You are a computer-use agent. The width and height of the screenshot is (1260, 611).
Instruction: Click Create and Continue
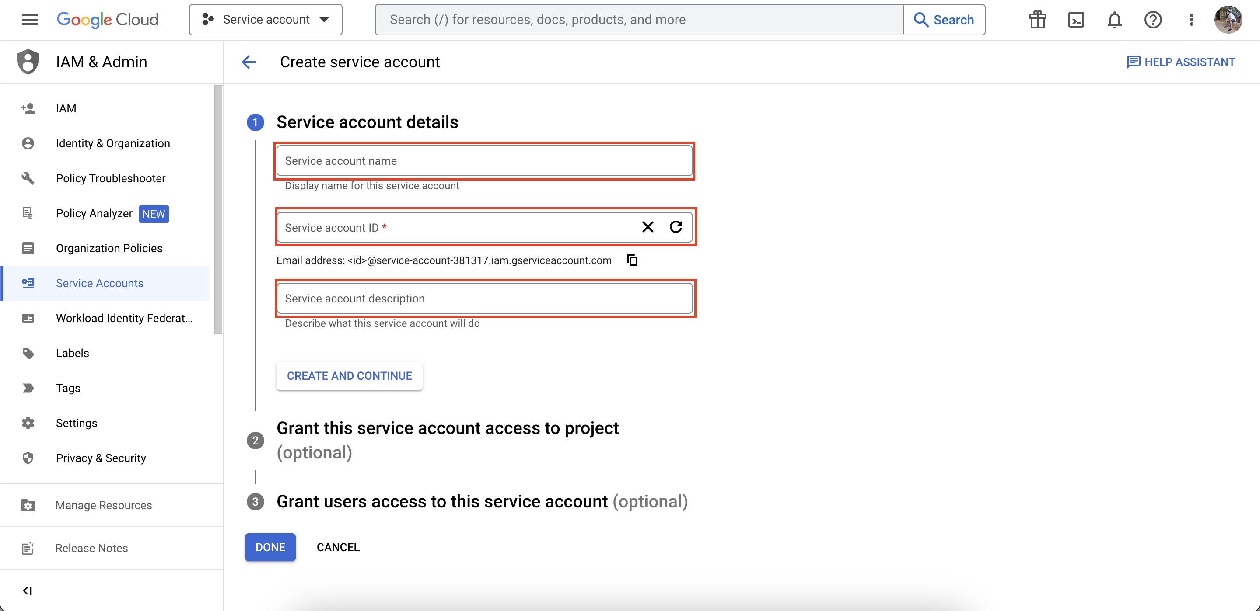[349, 375]
